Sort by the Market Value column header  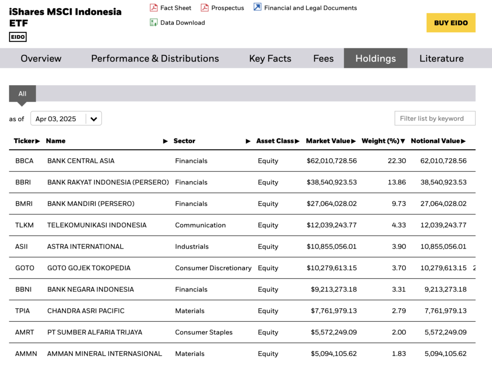[x=331, y=141]
